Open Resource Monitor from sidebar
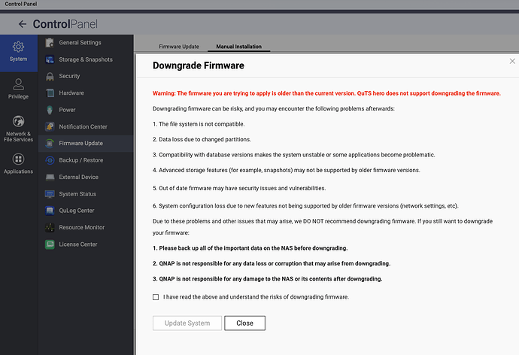Screen dimensions: 519x355 pyautogui.click(x=81, y=227)
